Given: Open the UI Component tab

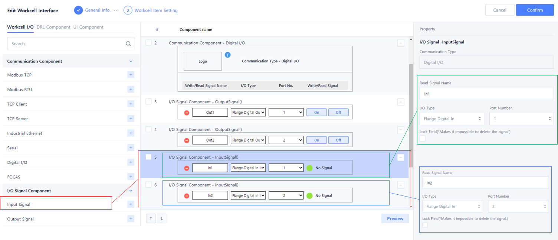Looking at the screenshot, I should 88,27.
